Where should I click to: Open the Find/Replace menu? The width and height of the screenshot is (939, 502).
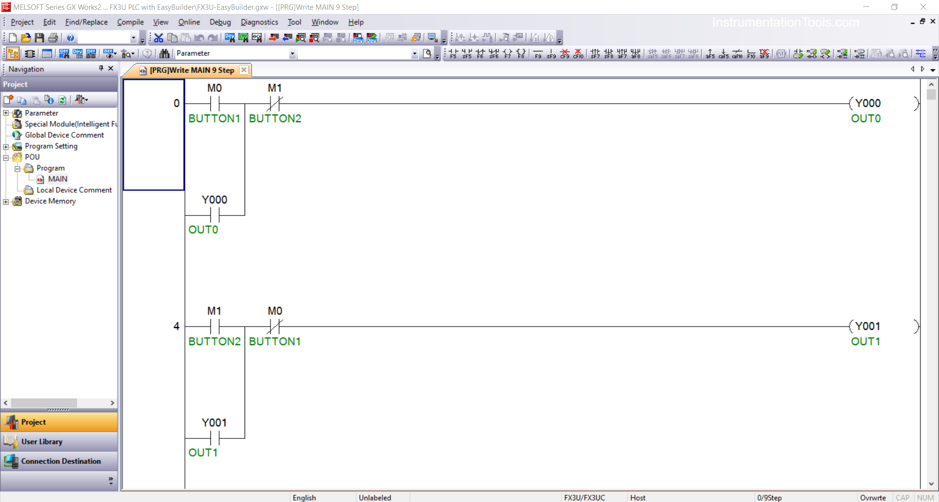point(86,22)
